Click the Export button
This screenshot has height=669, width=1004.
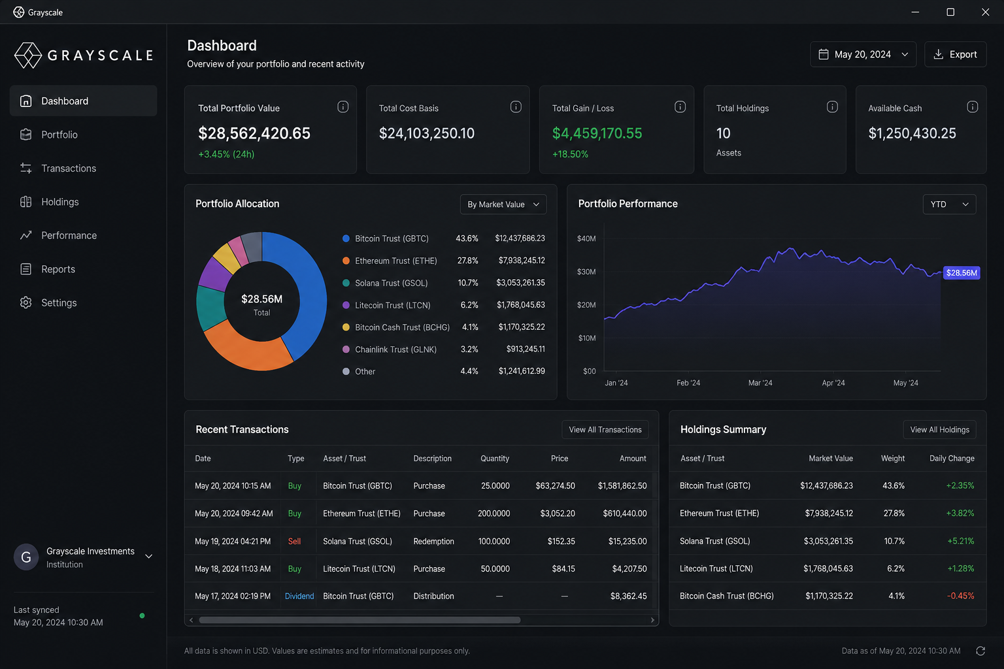coord(955,54)
